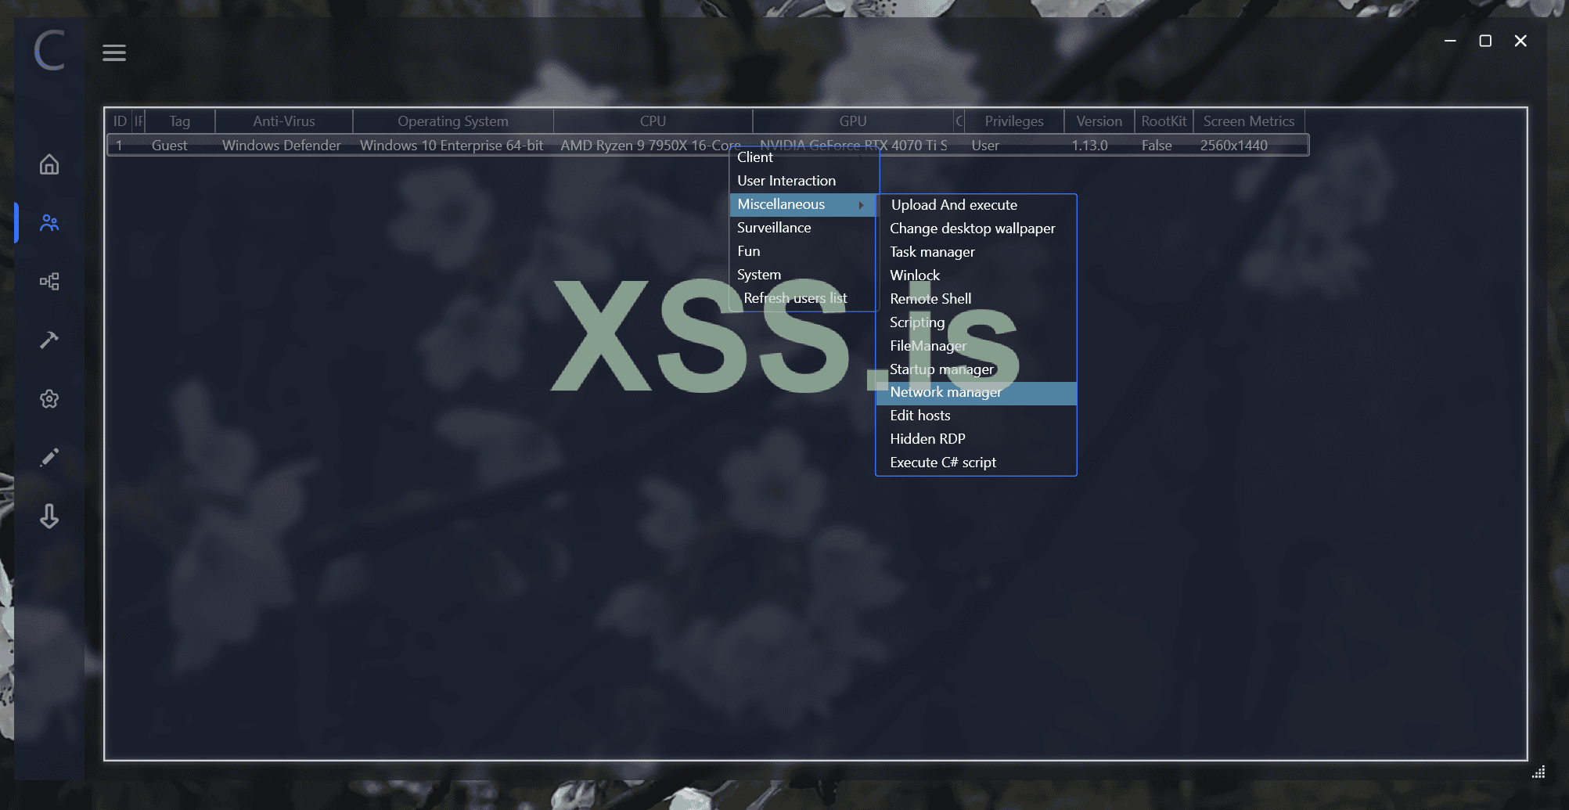Select Upload And execute
The height and width of the screenshot is (810, 1569).
976,205
